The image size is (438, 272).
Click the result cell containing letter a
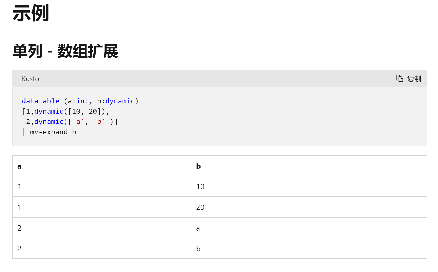tap(198, 228)
